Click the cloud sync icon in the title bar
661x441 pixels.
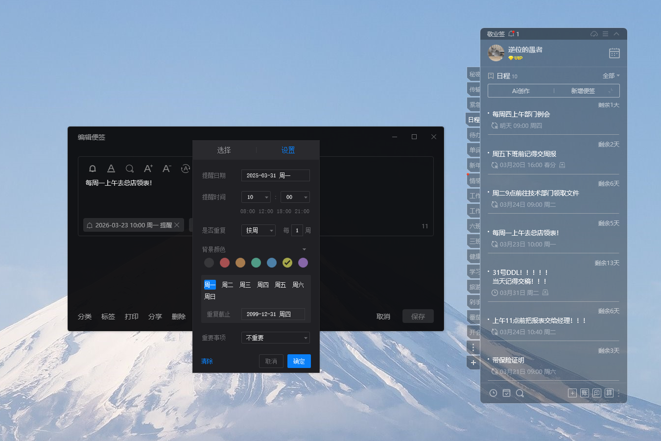(593, 34)
